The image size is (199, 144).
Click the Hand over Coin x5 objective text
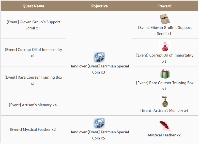click(99, 135)
